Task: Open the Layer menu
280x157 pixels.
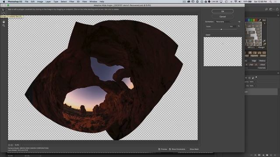Action: (48, 2)
